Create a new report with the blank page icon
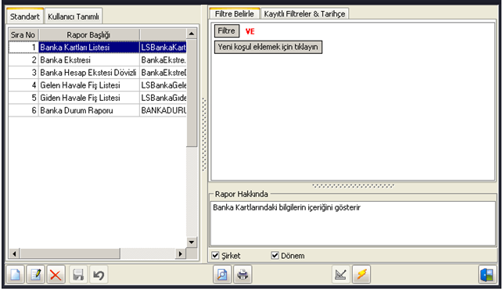Image resolution: width=503 pixels, height=291 pixels. pyautogui.click(x=16, y=275)
